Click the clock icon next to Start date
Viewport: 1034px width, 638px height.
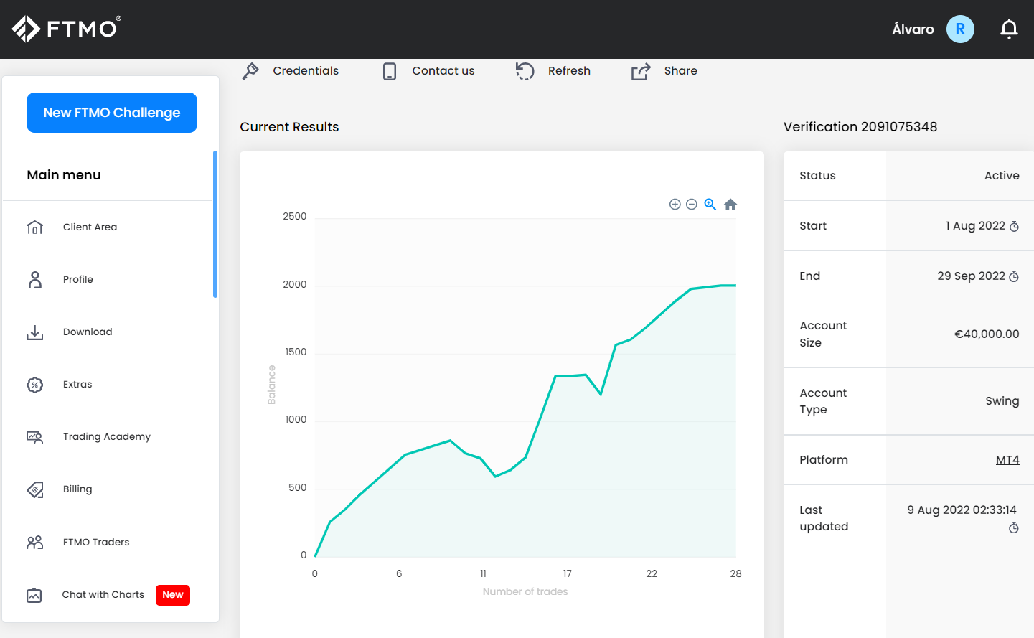click(1014, 227)
